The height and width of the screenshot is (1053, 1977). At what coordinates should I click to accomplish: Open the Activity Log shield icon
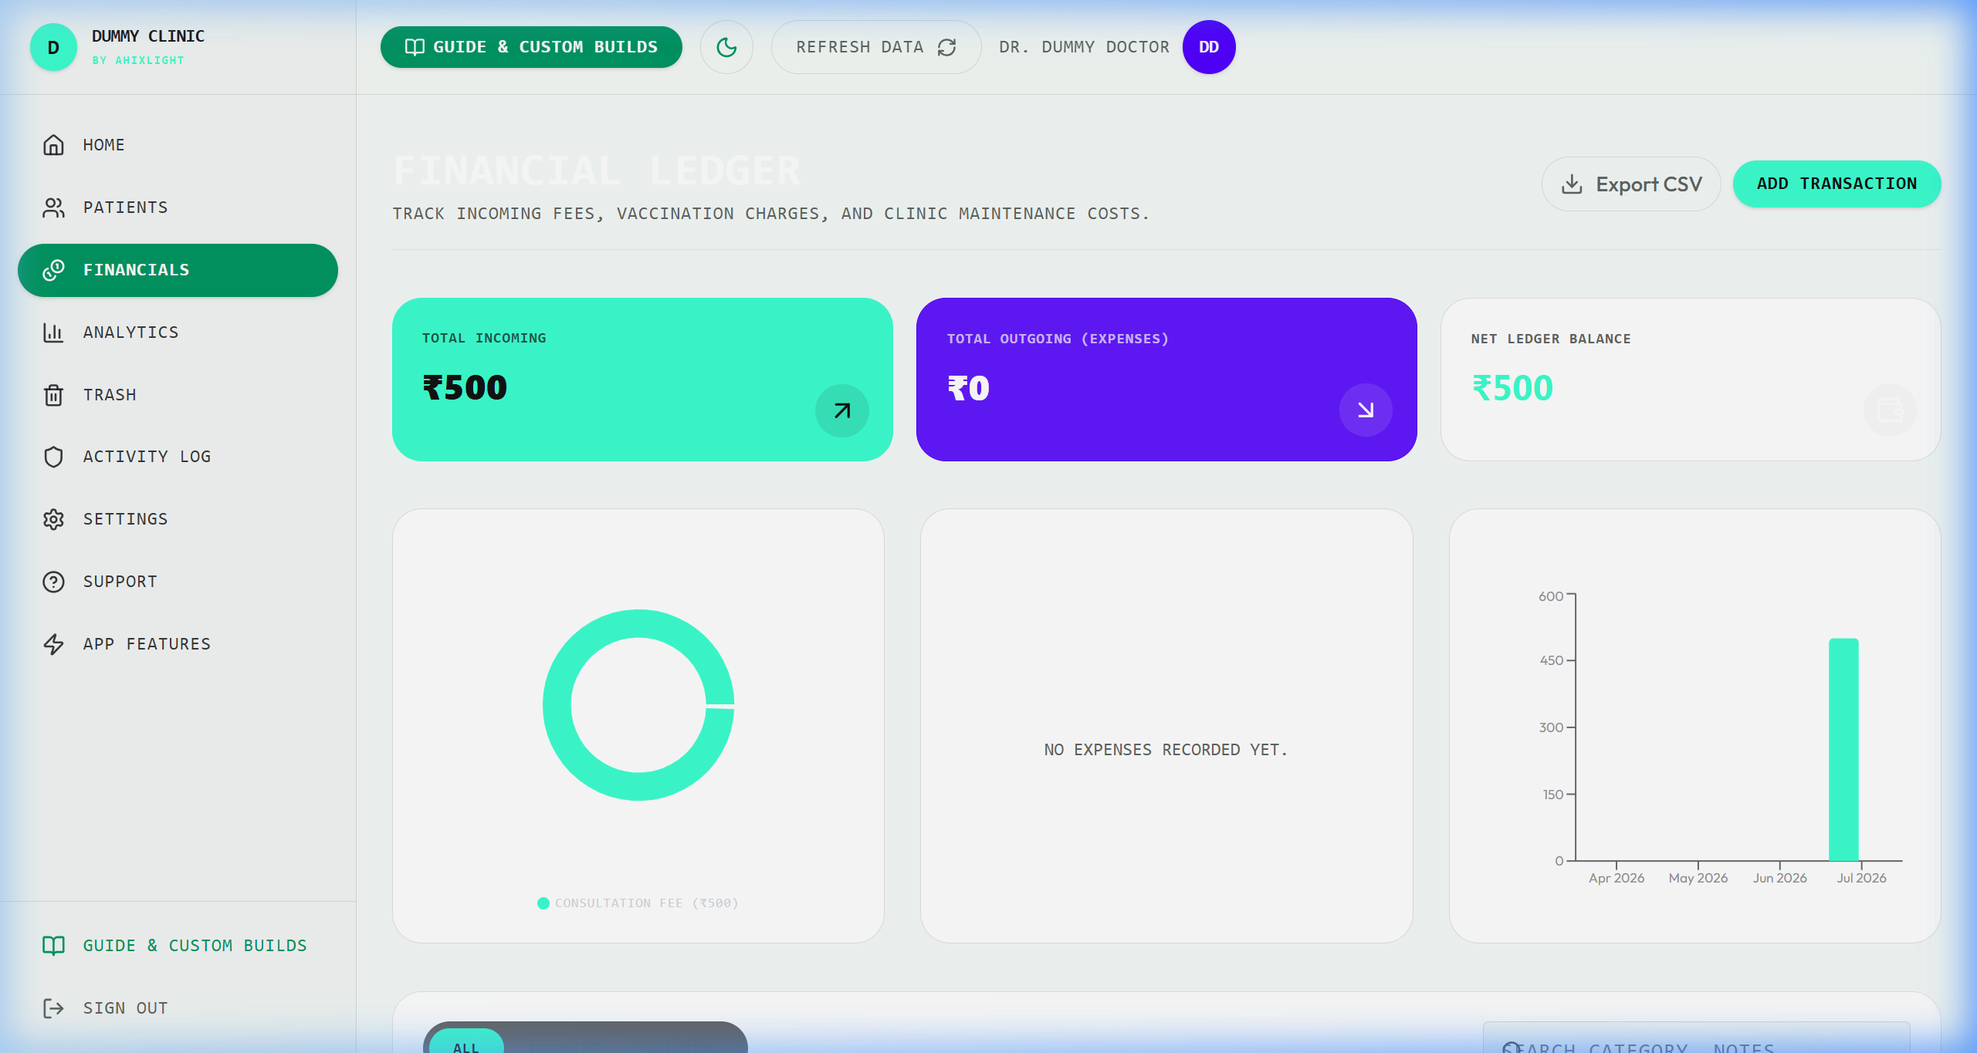pyautogui.click(x=53, y=457)
